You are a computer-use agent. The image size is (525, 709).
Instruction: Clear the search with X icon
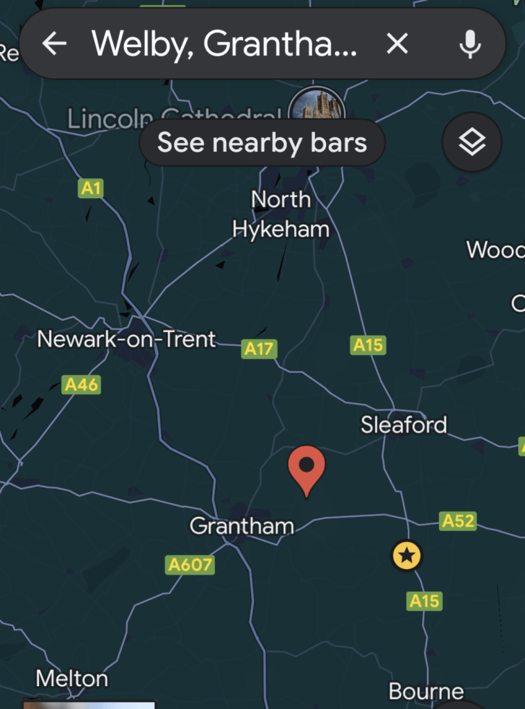pos(397,44)
